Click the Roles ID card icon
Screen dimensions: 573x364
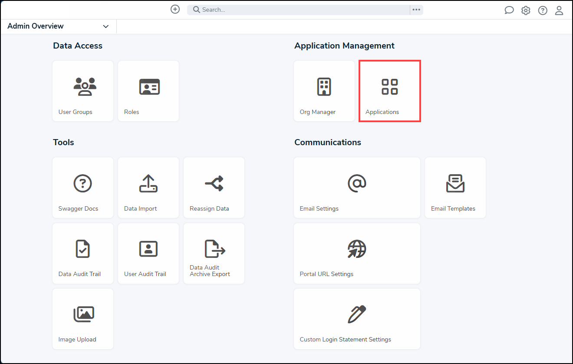[149, 87]
